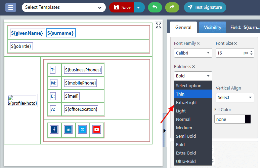Screen dimensions: 260x168
Task: Select the X social icon
Action: click(83, 129)
